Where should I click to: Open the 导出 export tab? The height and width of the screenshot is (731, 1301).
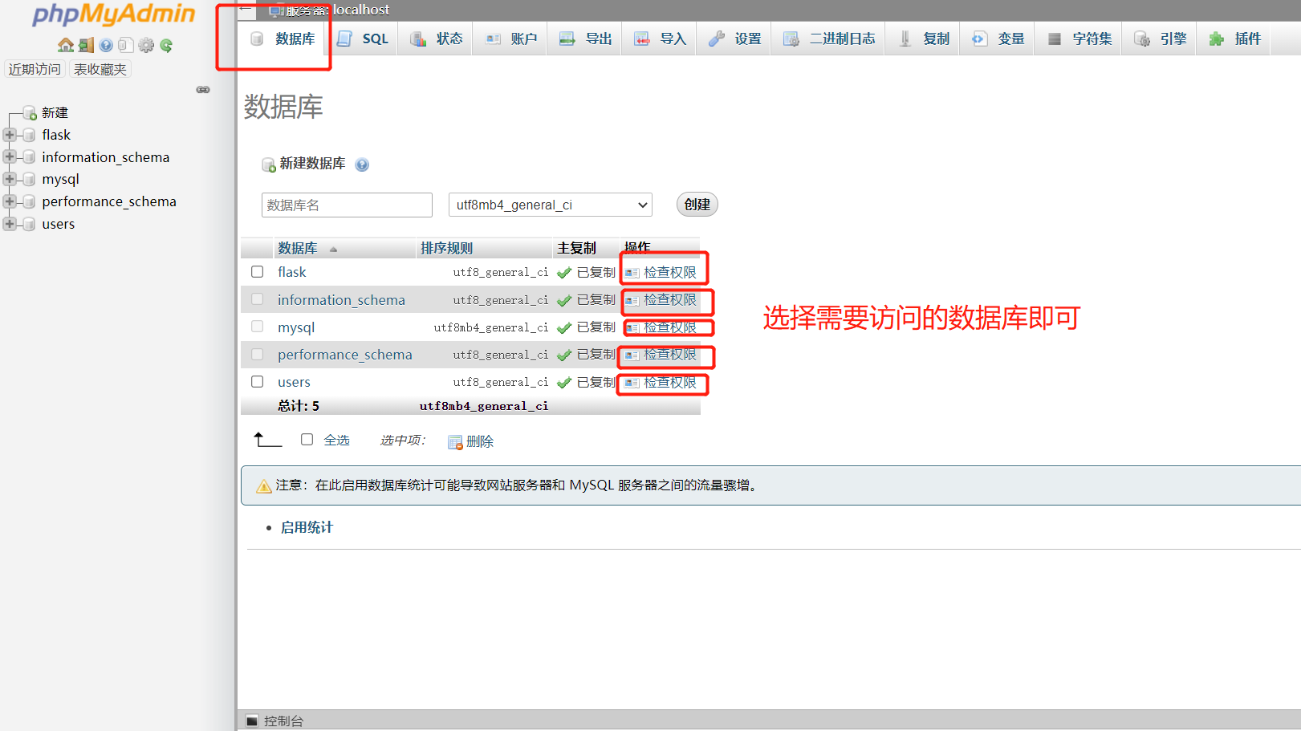pyautogui.click(x=585, y=39)
